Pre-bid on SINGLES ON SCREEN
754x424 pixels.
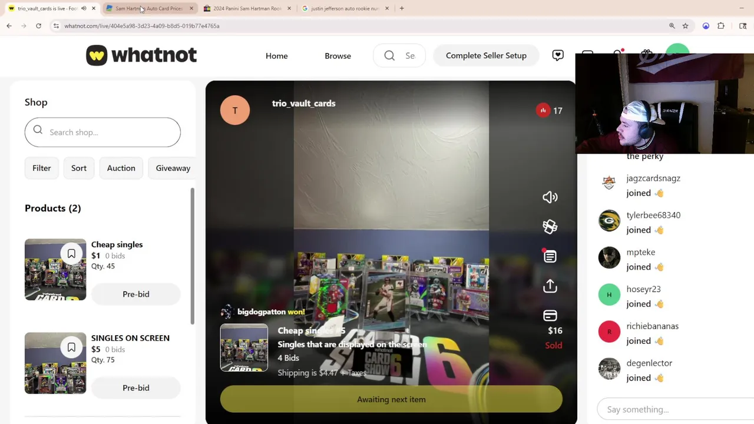(x=136, y=387)
